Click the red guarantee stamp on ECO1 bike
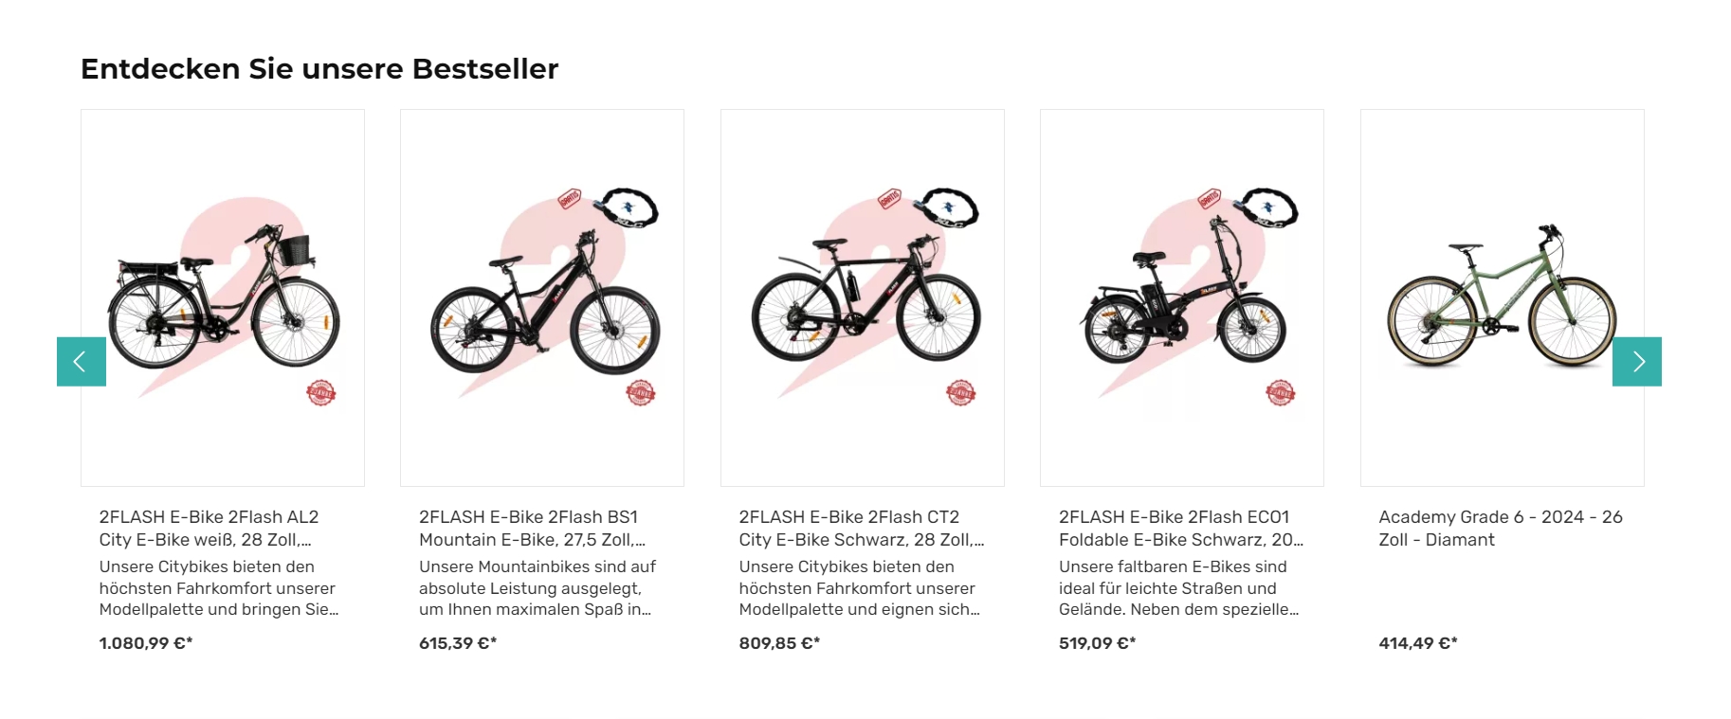 (1281, 393)
